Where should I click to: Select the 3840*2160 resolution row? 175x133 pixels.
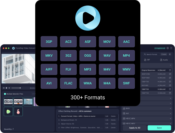click(x=156, y=74)
